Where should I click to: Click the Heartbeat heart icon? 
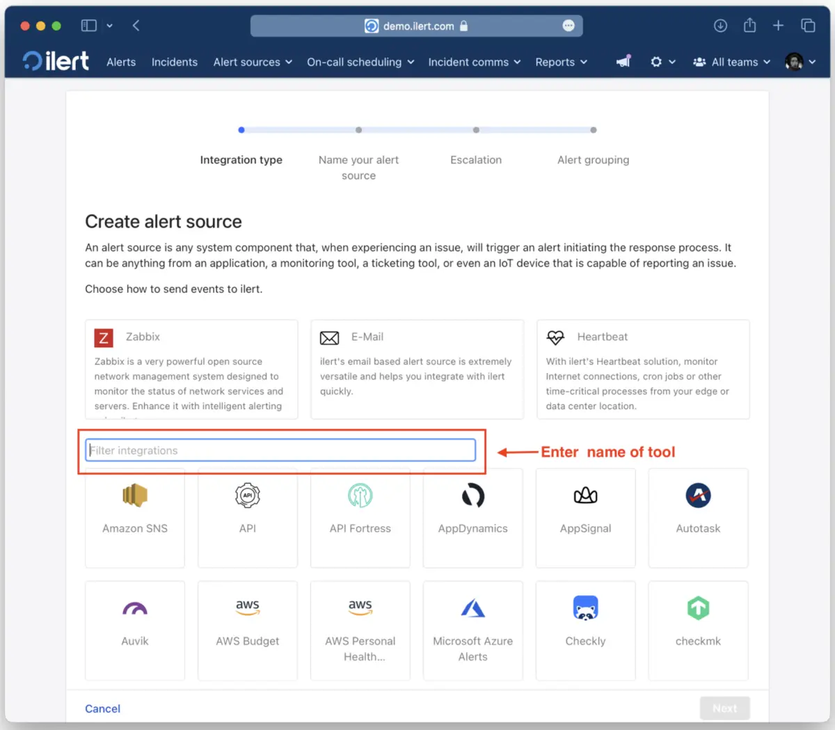pyautogui.click(x=555, y=338)
